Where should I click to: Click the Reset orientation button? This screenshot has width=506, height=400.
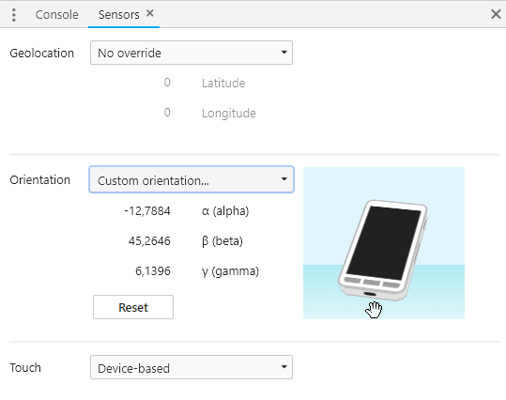point(133,307)
